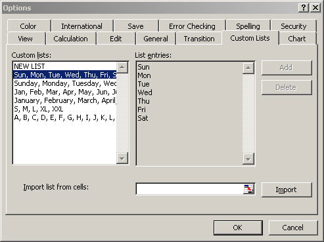Switch to the Color tab
324x242 pixels.
point(28,26)
